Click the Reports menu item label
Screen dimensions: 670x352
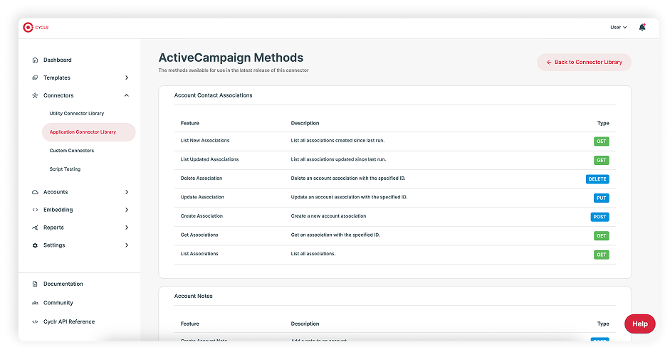[x=53, y=228]
